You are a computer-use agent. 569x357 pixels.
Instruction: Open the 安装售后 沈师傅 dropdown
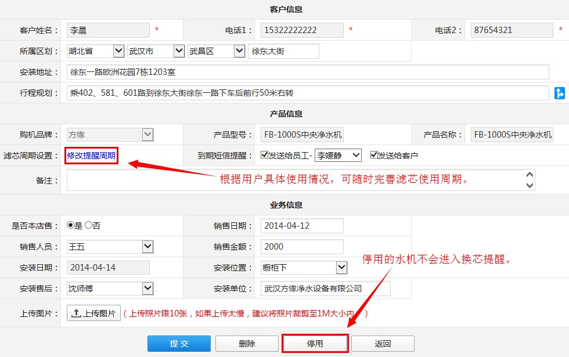tap(147, 289)
